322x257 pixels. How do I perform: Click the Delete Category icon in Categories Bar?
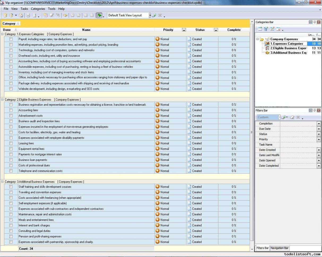278,29
